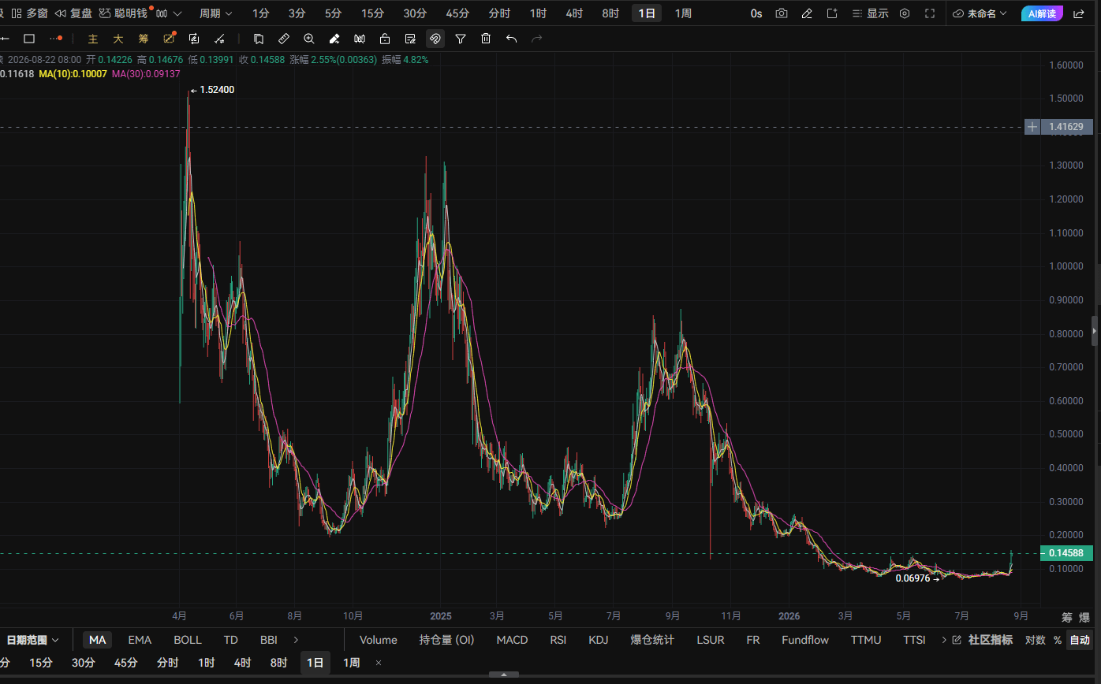This screenshot has width=1101, height=684.
Task: Add the Volume sub-indicator
Action: coord(379,640)
